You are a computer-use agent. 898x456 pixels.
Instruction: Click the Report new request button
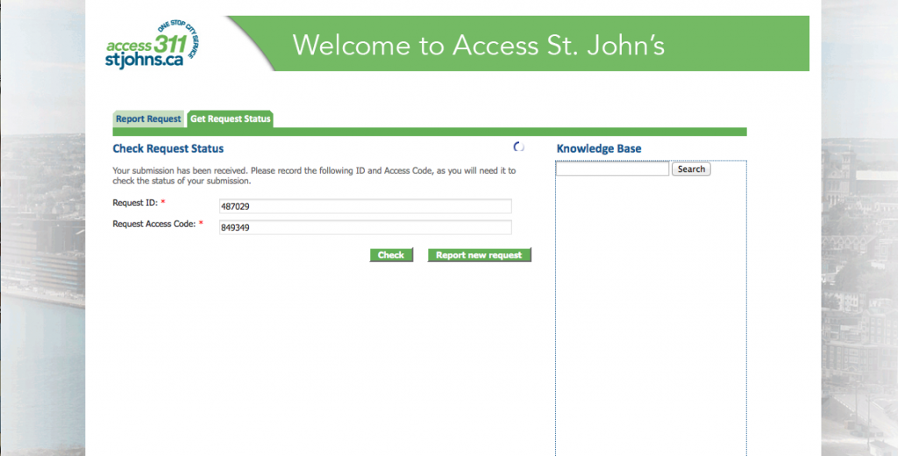(479, 255)
